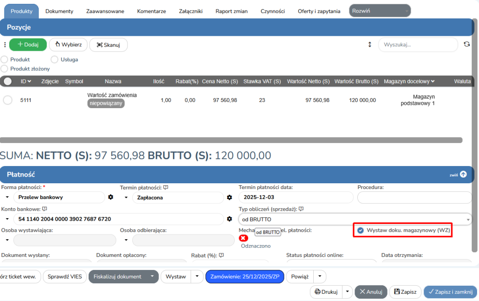This screenshot has height=301, width=479.
Task: Click the vertical sort arrows icon
Action: [x=369, y=45]
